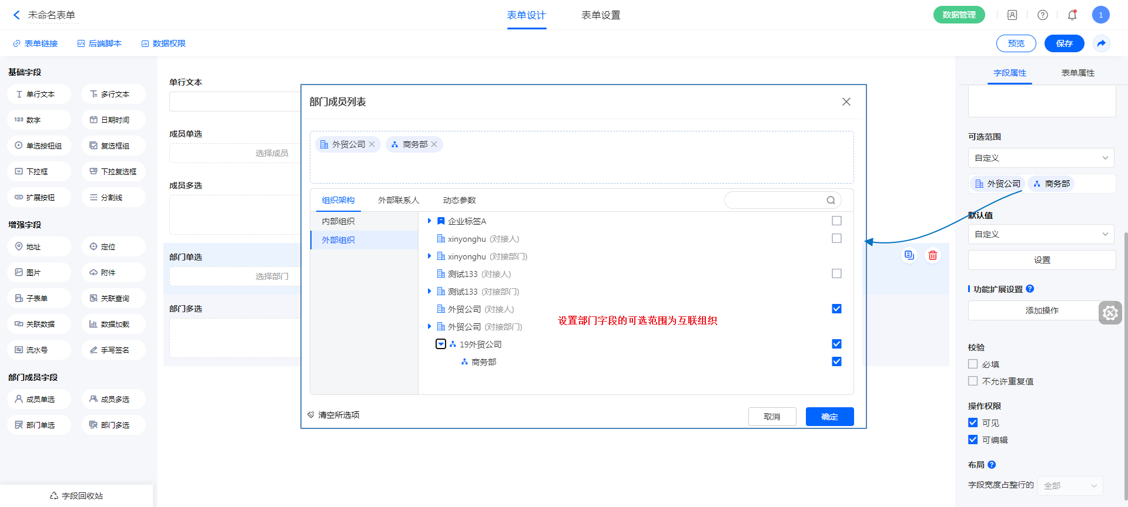Image resolution: width=1128 pixels, height=507 pixels.
Task: Open the floating settings gear icon
Action: pos(1110,313)
